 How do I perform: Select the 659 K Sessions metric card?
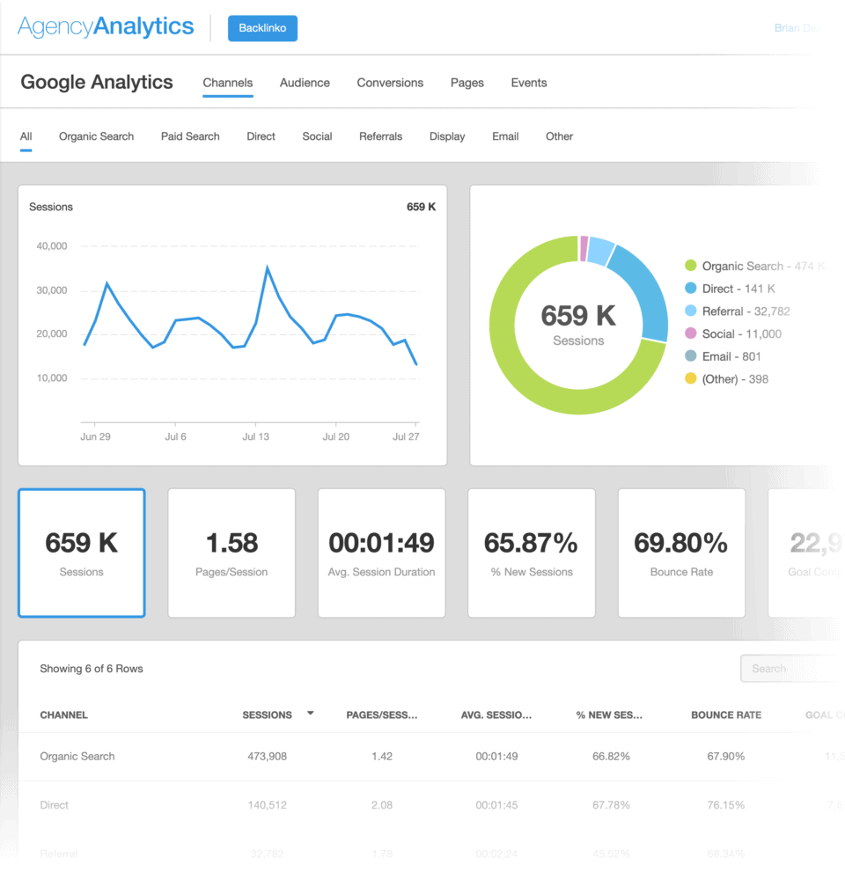pos(81,553)
